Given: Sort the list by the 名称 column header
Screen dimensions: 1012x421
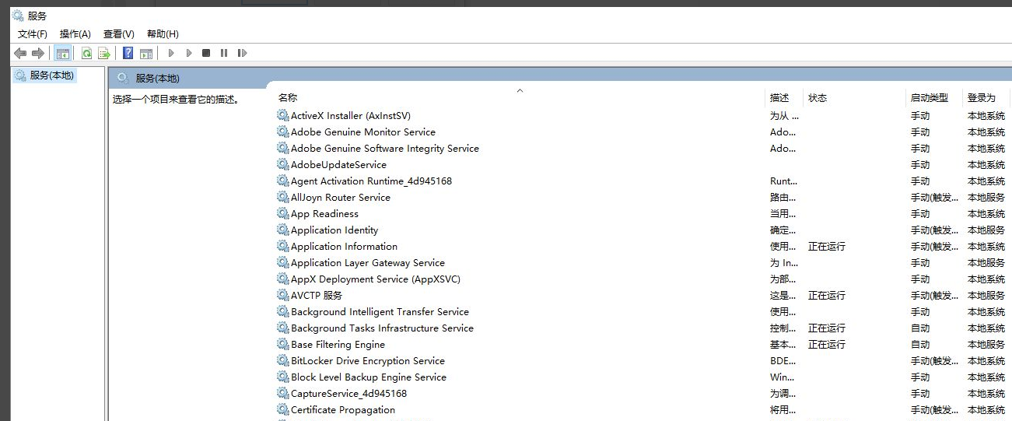Looking at the screenshot, I should coord(288,98).
